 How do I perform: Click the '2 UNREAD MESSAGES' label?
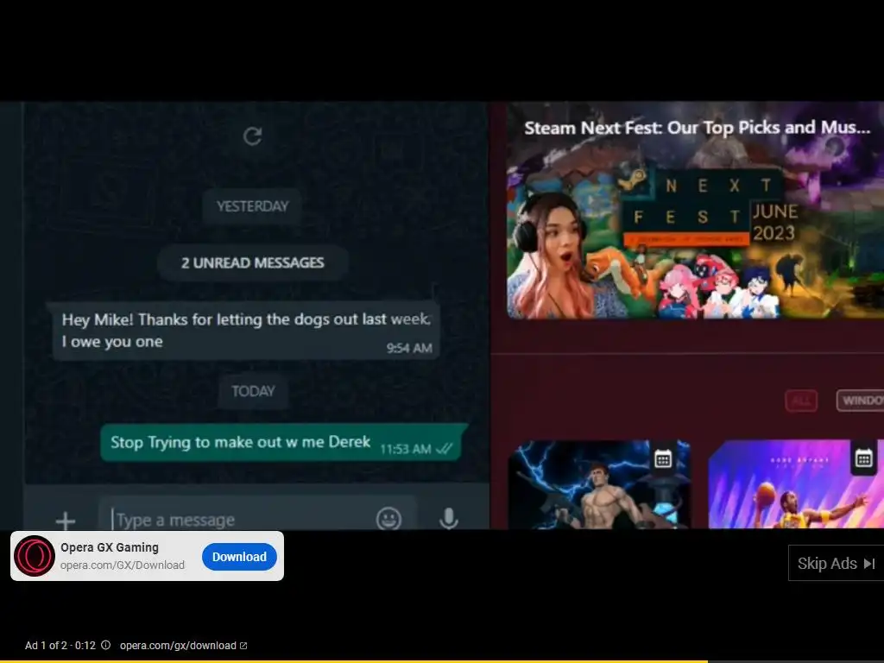(253, 262)
